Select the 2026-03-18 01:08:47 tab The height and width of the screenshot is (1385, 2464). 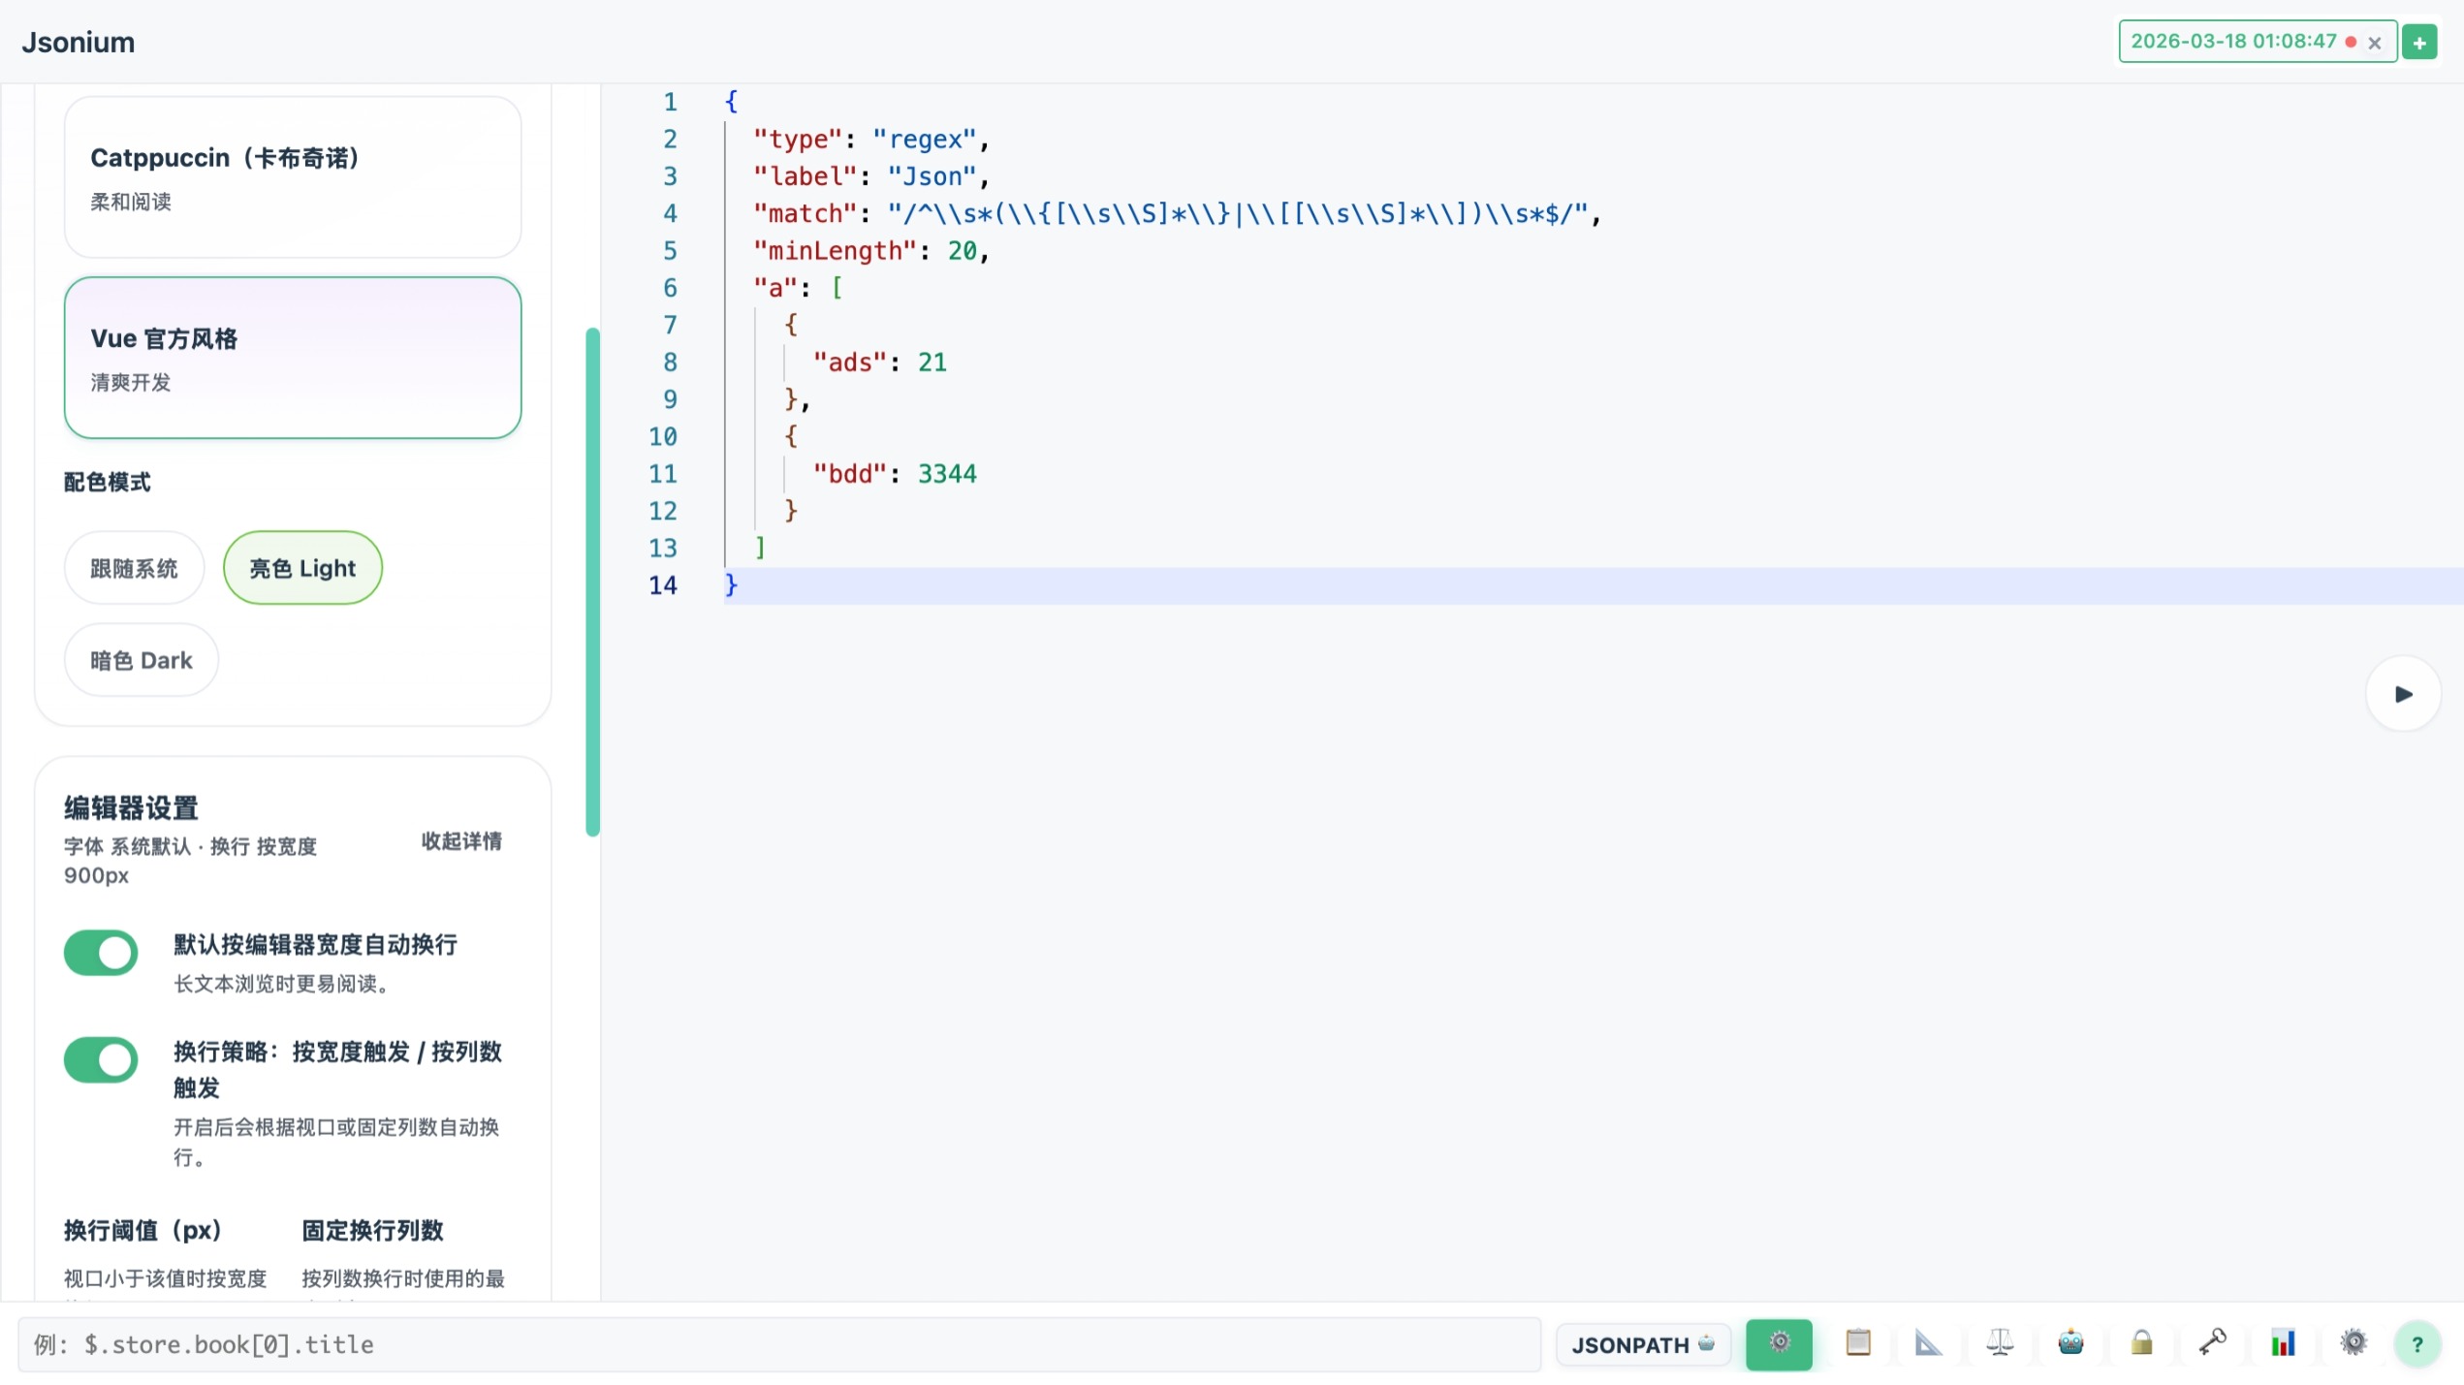(x=2233, y=42)
